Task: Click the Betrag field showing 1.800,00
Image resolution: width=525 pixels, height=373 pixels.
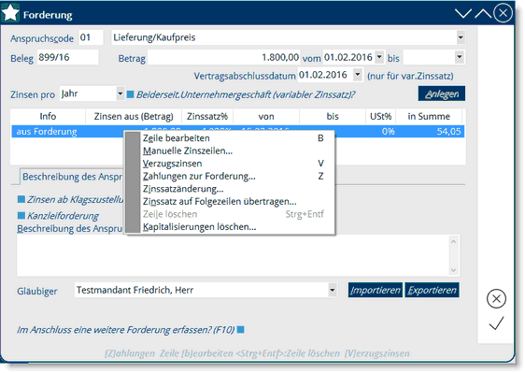Action: (224, 57)
